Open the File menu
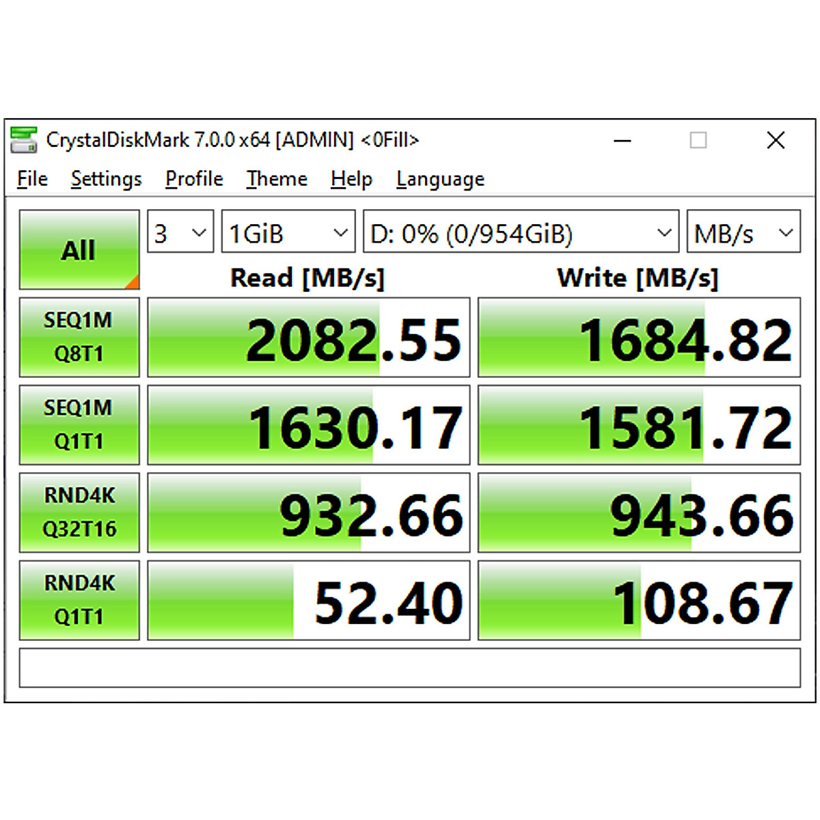 point(32,179)
